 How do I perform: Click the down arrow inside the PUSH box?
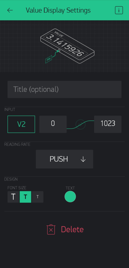83,159
